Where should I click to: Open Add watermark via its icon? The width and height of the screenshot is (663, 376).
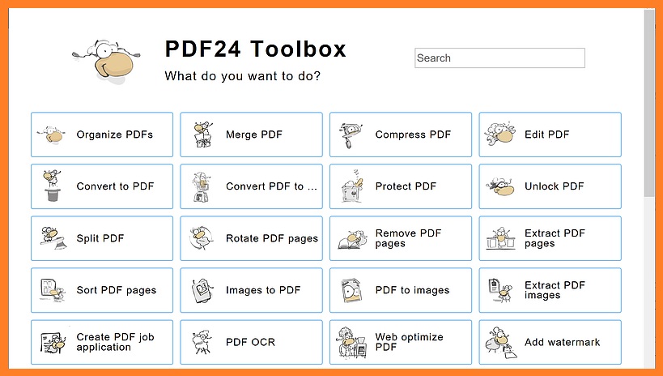pos(500,343)
